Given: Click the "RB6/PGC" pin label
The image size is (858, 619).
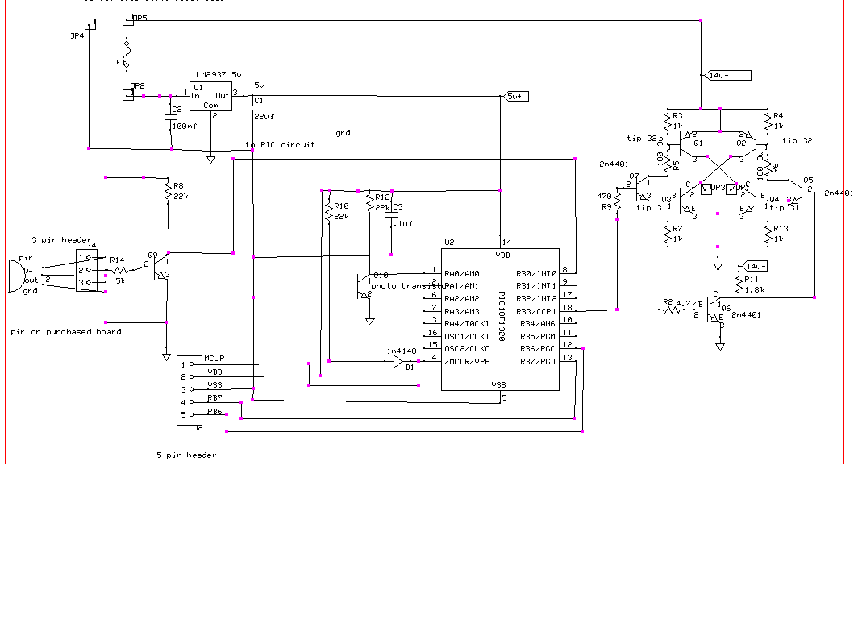Looking at the screenshot, I should (538, 349).
